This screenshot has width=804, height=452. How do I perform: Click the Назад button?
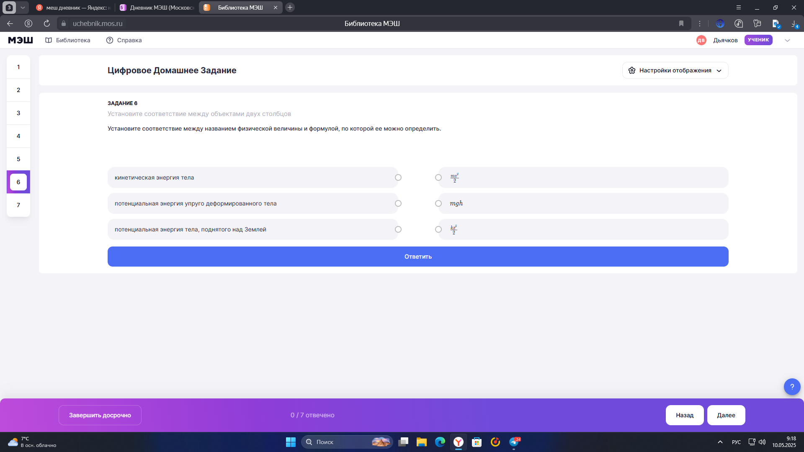click(685, 415)
